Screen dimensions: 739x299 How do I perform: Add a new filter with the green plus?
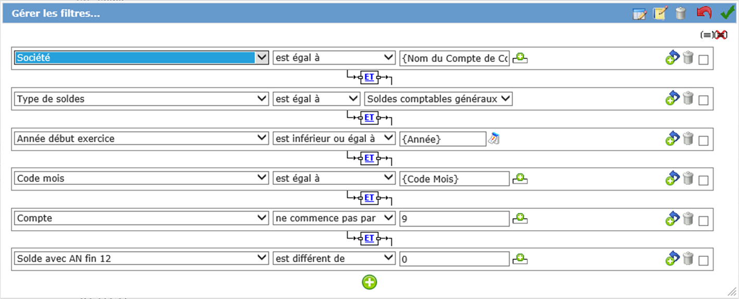pos(369,282)
